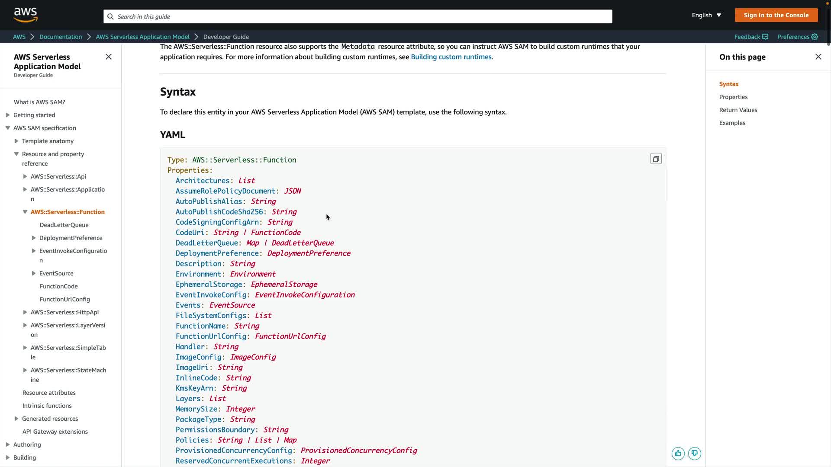
Task: Click the thumbs down feedback icon
Action: 694,453
